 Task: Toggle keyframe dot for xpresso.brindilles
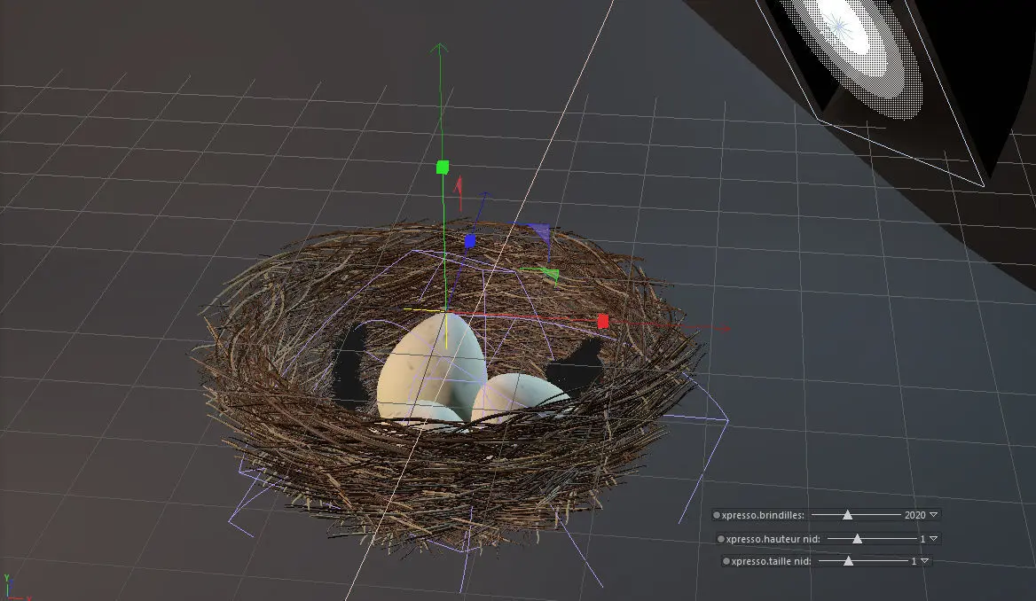(716, 515)
